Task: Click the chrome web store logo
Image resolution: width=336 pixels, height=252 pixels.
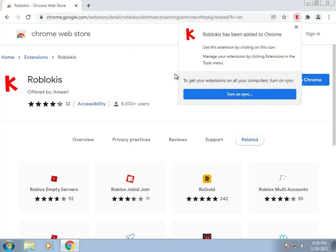Action: coord(21,34)
